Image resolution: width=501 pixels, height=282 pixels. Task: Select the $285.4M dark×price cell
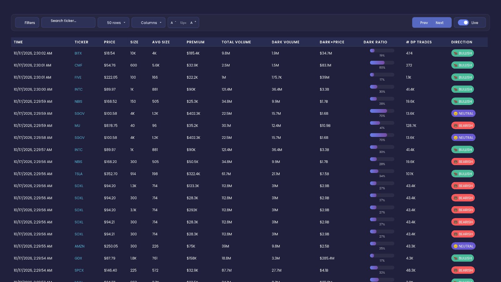(x=327, y=258)
